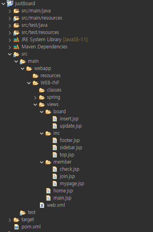Select the update.jsp file name
153x232 pixels.
[71, 126]
